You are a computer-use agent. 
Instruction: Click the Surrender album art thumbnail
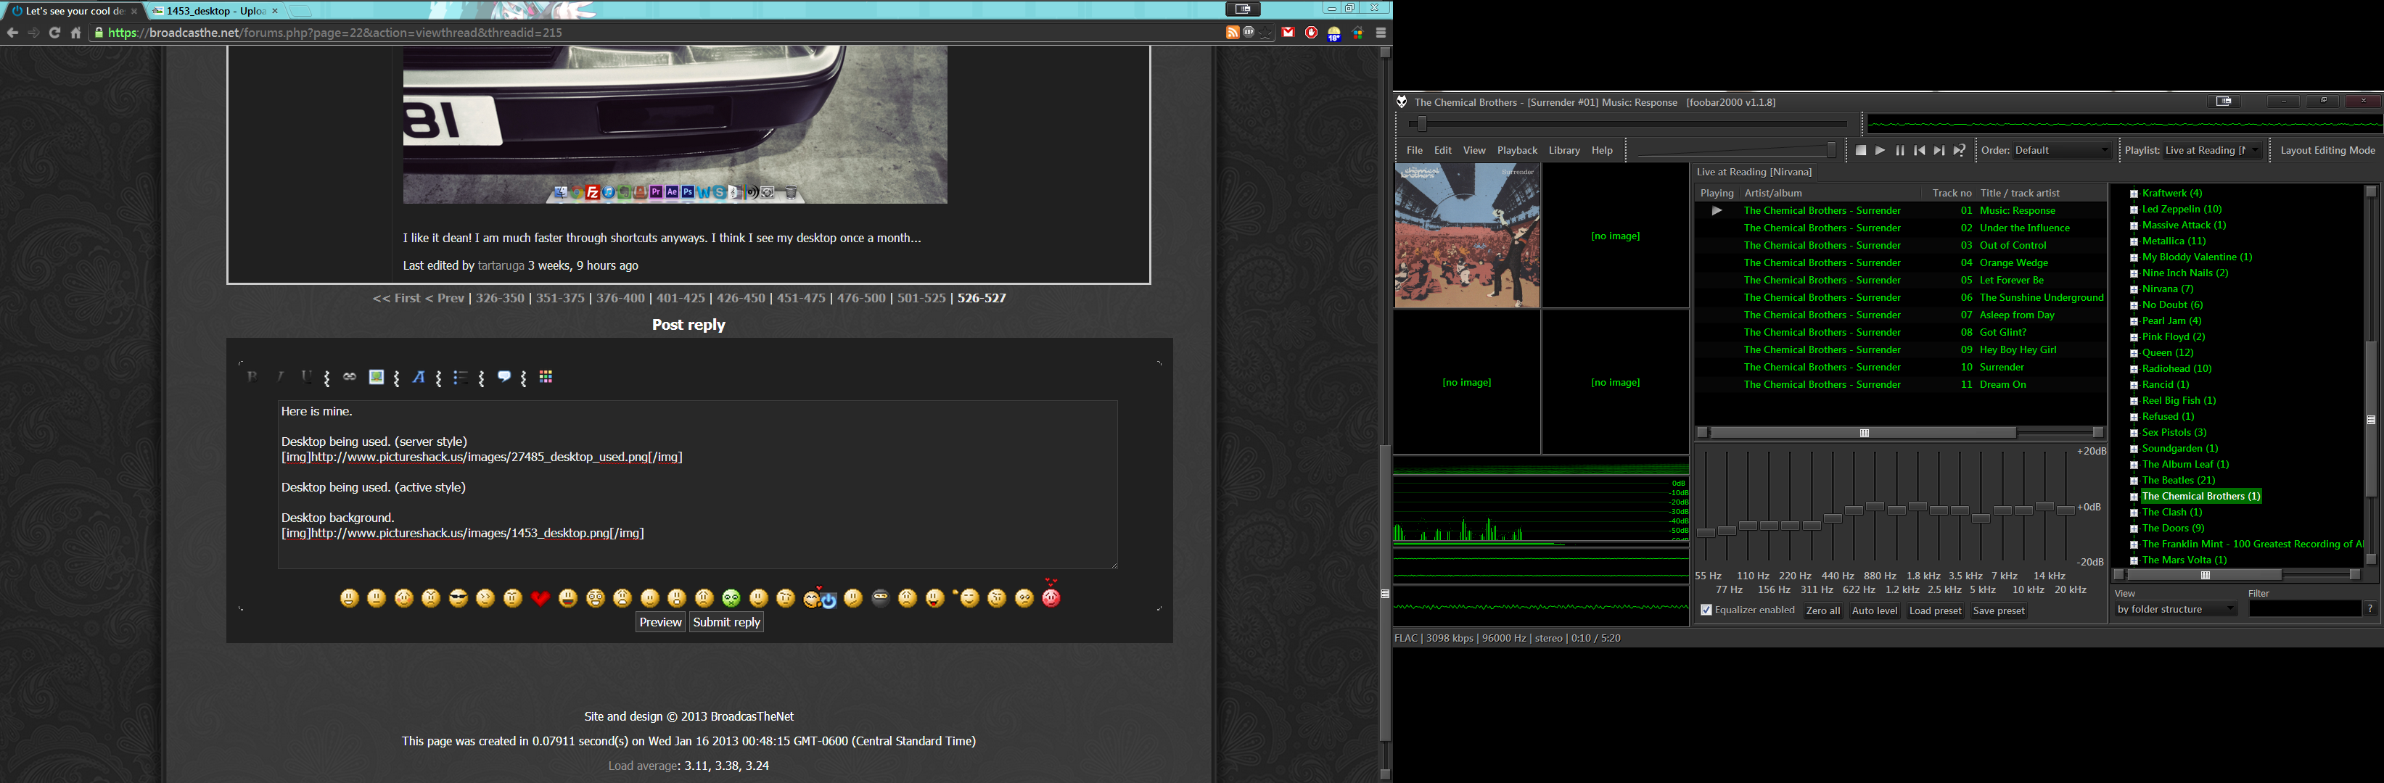tap(1467, 236)
